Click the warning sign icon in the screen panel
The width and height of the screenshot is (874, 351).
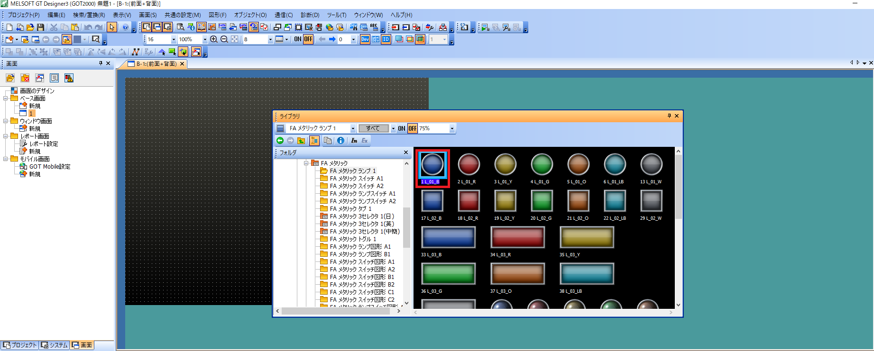(x=69, y=78)
